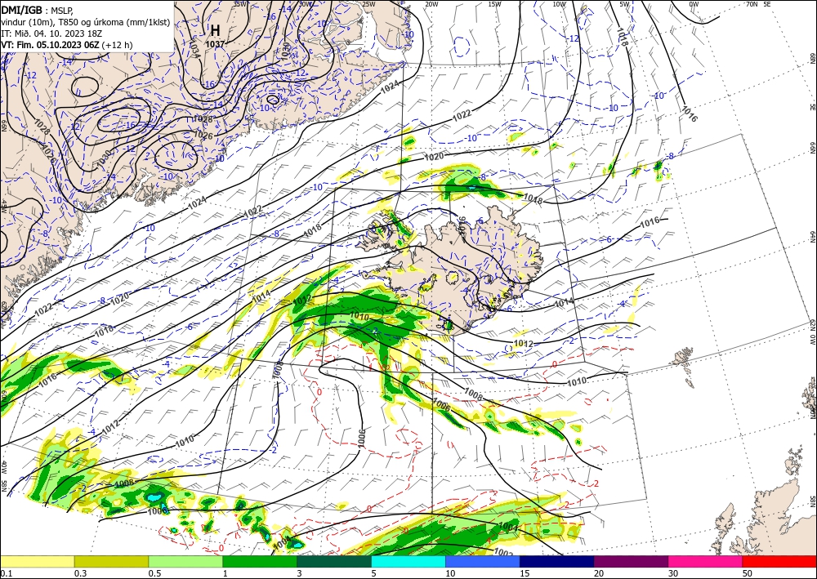The image size is (817, 579).
Task: Click the purple 20 mm legend swatch
Action: pos(631,561)
